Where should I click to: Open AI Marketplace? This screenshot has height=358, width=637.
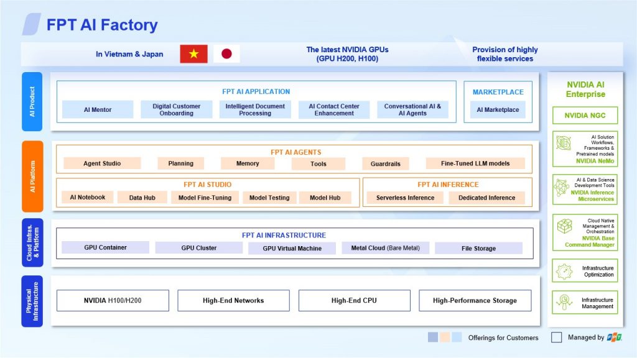[x=497, y=109]
